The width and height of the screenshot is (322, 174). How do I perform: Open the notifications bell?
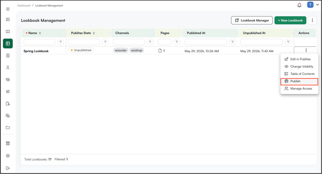(x=299, y=5)
